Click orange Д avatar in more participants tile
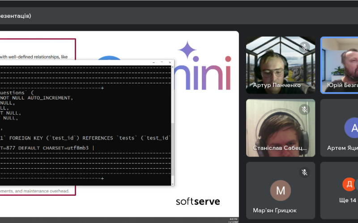Screen dimensions: 358x223 click(349, 184)
